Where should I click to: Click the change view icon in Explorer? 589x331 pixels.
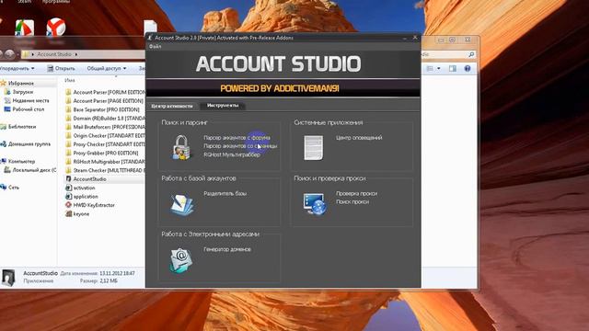point(430,69)
